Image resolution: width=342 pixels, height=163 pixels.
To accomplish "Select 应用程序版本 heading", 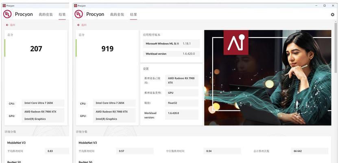I will tap(152, 35).
